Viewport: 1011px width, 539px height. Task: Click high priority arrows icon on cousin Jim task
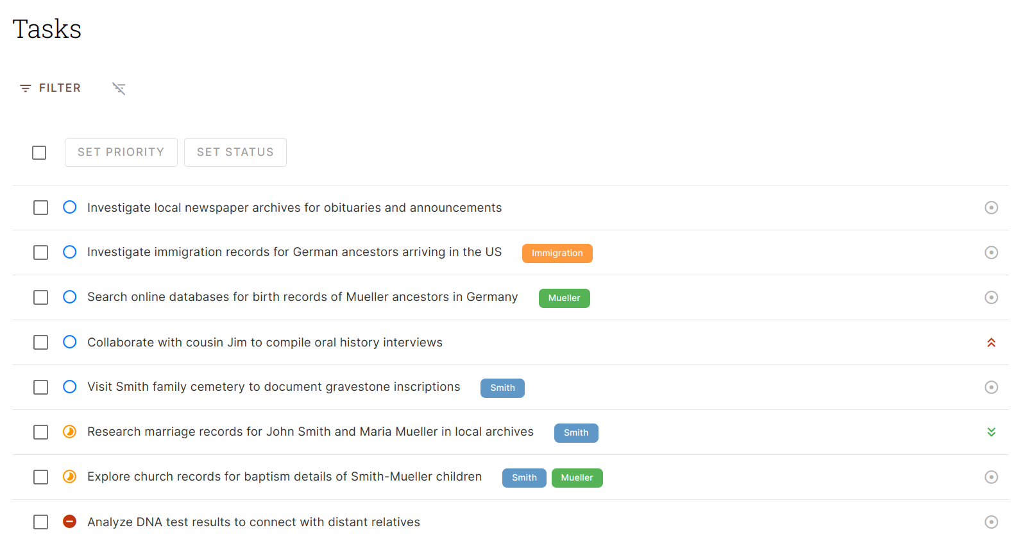(991, 343)
